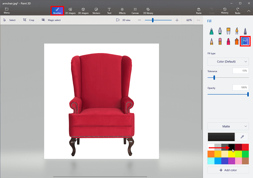Select the Crayon brush
Image resolution: width=253 pixels, height=178 pixels.
[228, 41]
